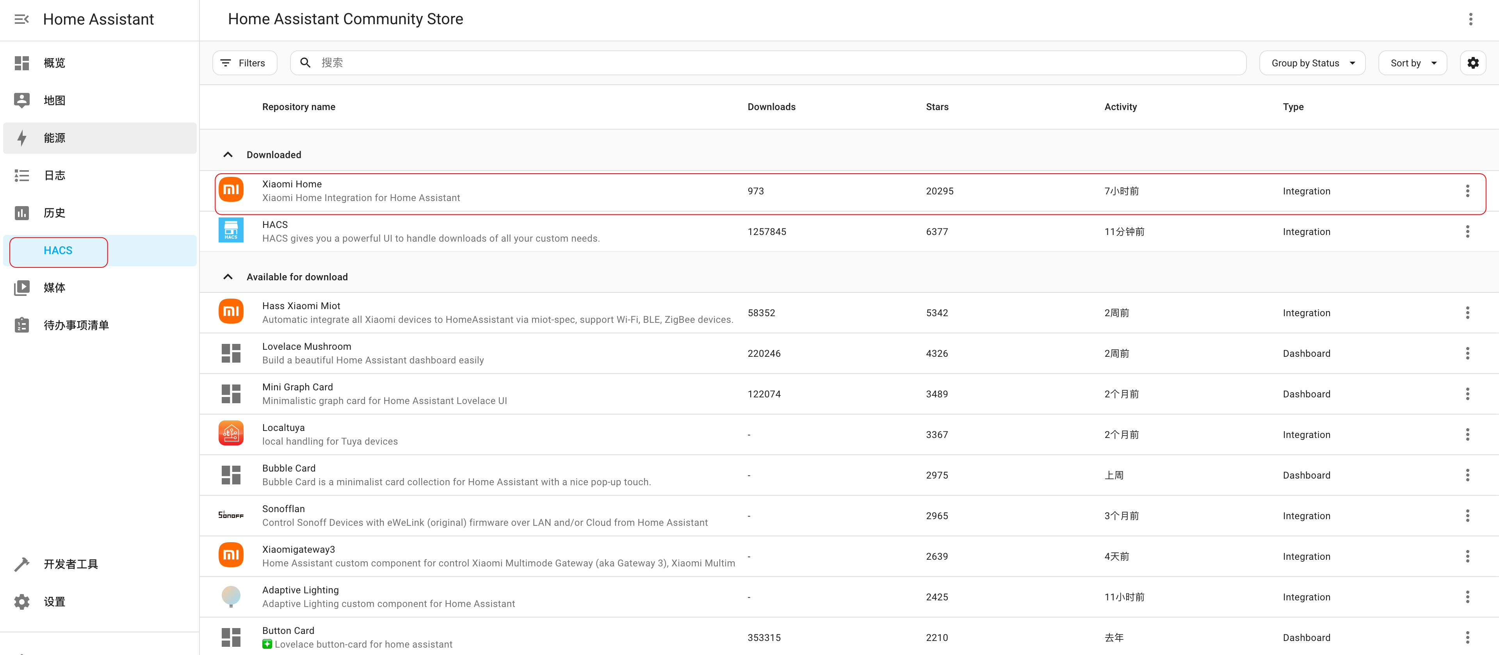
Task: Collapse the sidebar with the menu icon
Action: [x=21, y=19]
